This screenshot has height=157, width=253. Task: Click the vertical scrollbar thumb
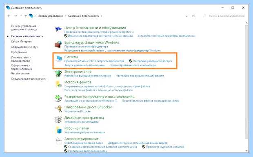[246, 82]
